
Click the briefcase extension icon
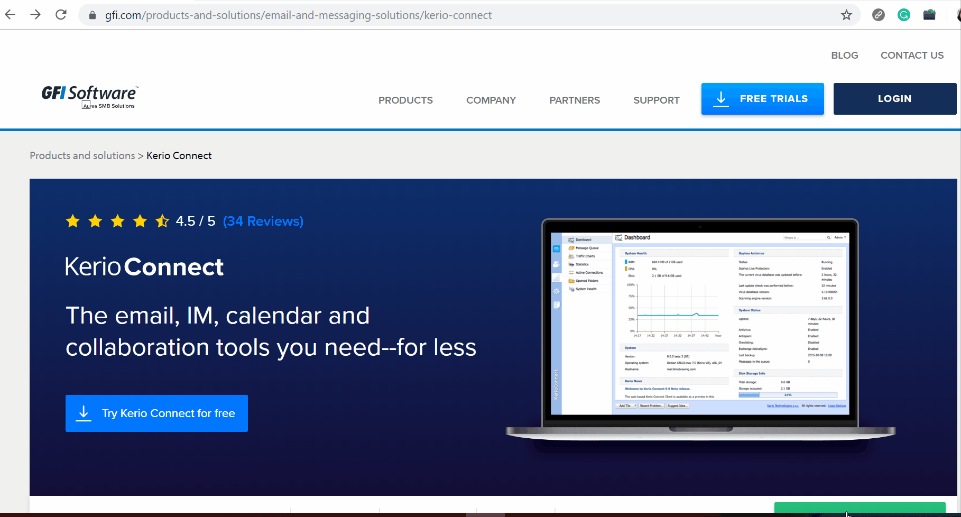tap(929, 15)
